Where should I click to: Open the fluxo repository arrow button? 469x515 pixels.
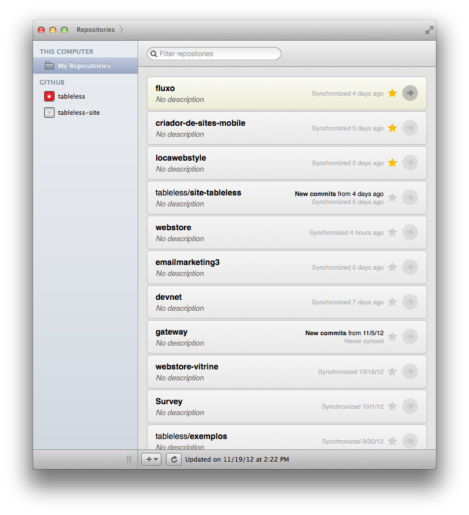410,93
